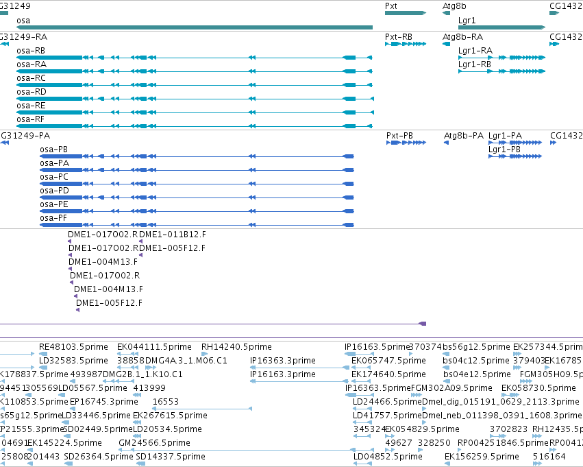
Task: Select the LD04852.5prime EST label
Action: [388, 457]
